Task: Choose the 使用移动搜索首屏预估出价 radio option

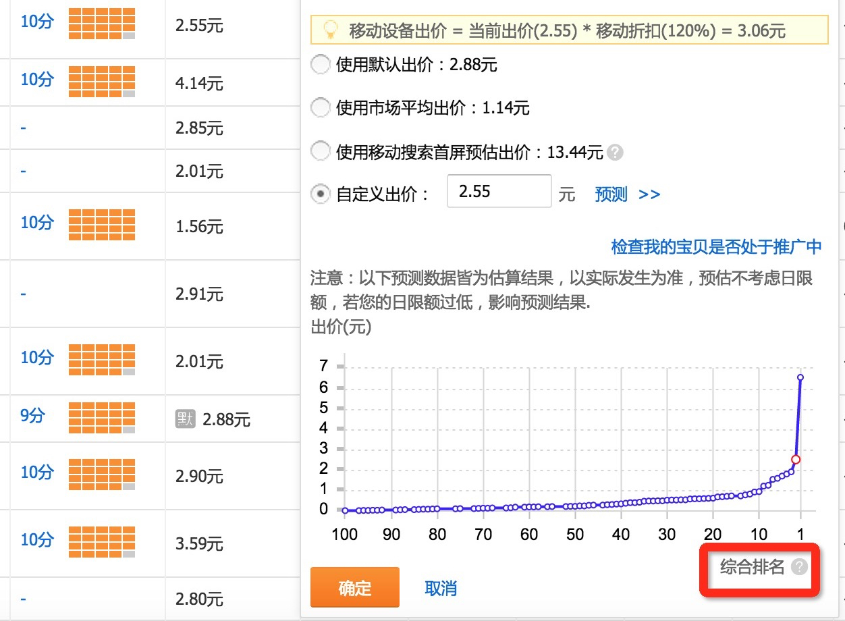Action: 319,152
